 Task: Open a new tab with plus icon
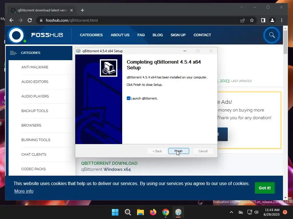click(82, 10)
